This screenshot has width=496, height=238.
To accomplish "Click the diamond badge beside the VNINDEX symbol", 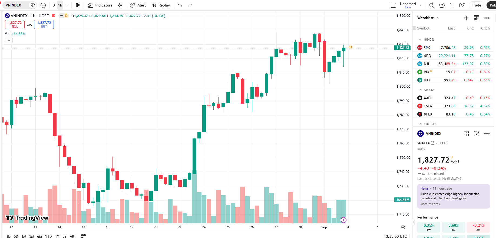I will pyautogui.click(x=33, y=5).
